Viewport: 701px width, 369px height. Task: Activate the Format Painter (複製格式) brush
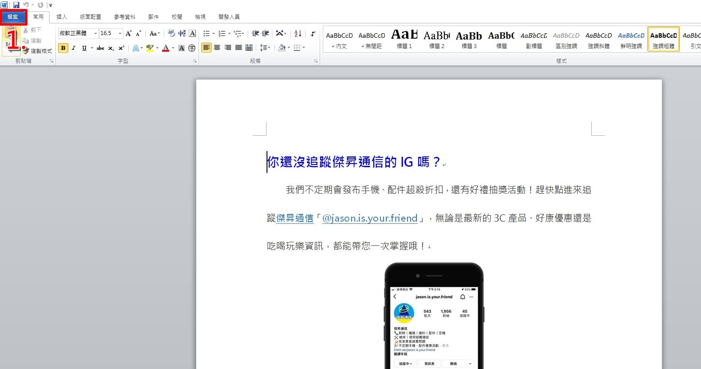pos(26,51)
